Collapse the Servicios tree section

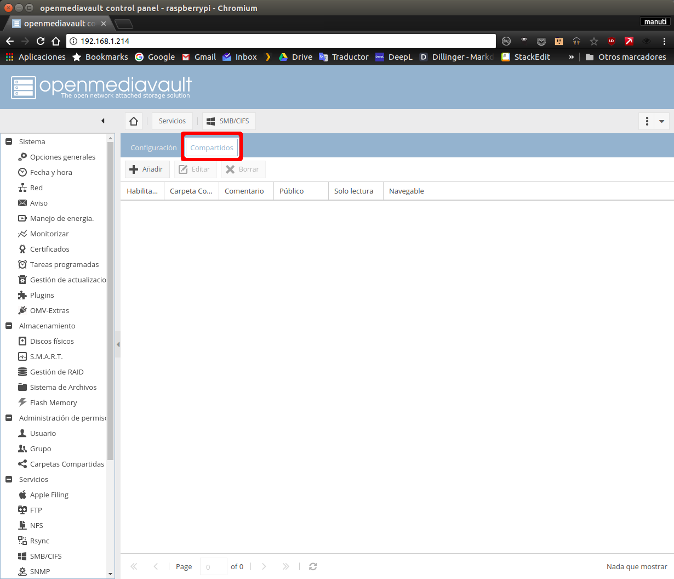point(9,479)
